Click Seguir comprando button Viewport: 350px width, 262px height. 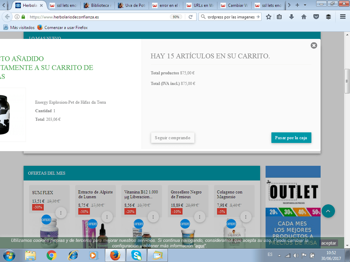(x=173, y=138)
